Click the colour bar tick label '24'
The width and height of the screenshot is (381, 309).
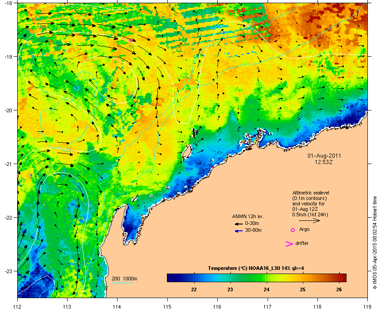pyautogui.click(x=267, y=289)
